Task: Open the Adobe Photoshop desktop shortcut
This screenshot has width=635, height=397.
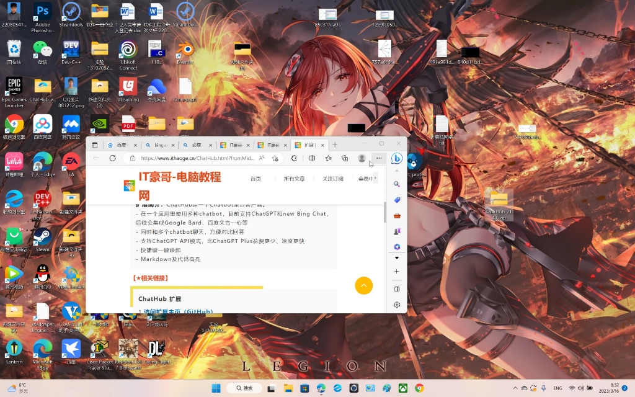Action: [43, 17]
